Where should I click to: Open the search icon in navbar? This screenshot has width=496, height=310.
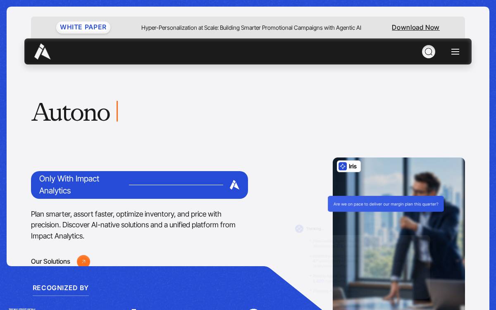[429, 52]
